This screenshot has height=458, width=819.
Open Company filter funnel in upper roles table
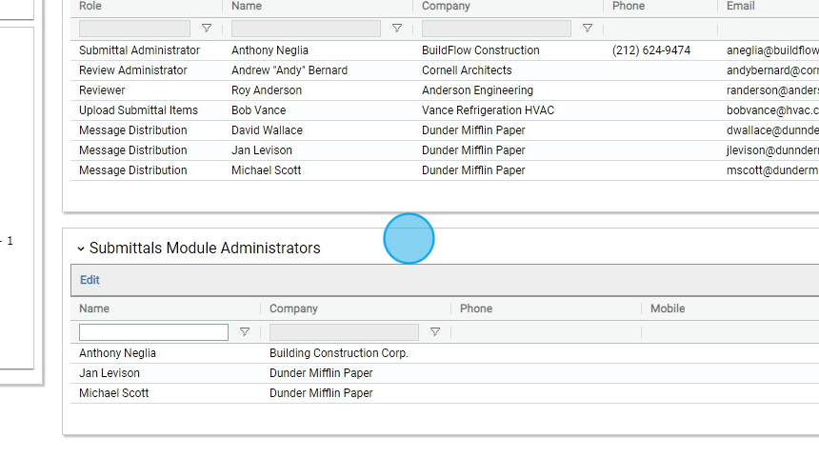pos(588,29)
